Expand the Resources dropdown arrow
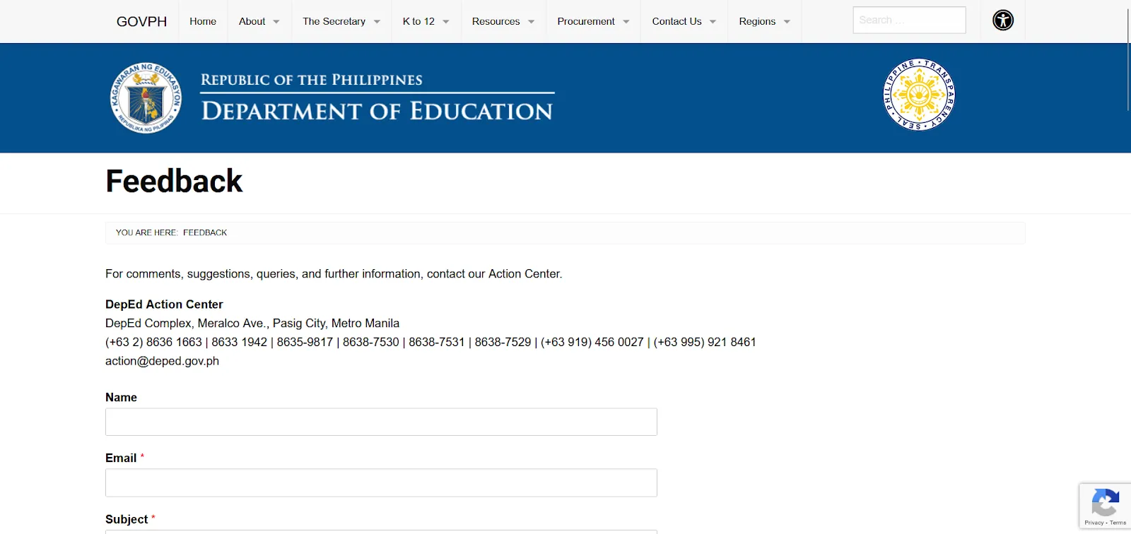Viewport: 1131px width, 534px height. (532, 22)
